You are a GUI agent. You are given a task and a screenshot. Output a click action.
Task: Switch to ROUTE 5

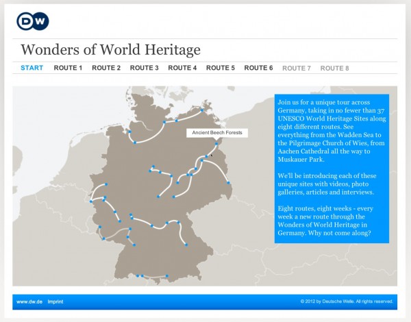(x=221, y=68)
